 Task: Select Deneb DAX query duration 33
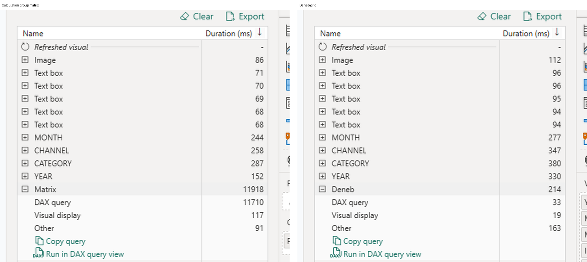point(557,202)
